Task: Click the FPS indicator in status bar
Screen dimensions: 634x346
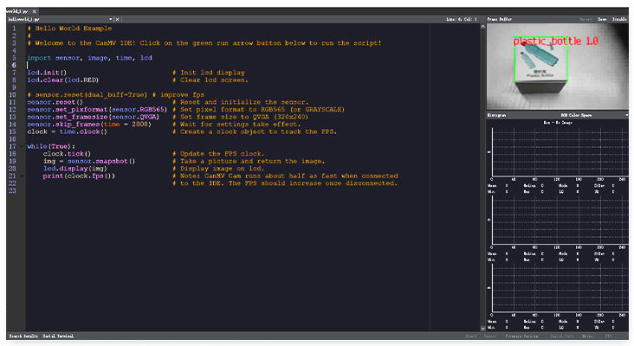Action: click(609, 335)
